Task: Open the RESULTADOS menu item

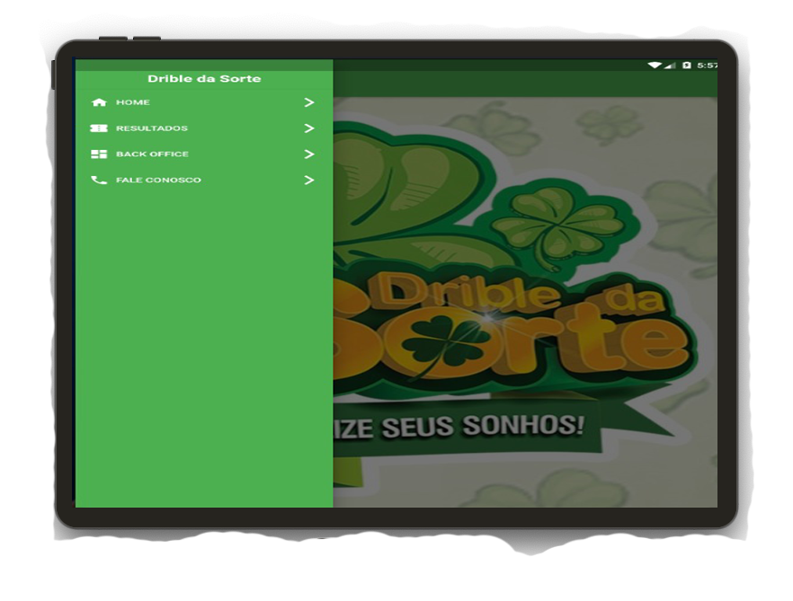Action: 204,128
